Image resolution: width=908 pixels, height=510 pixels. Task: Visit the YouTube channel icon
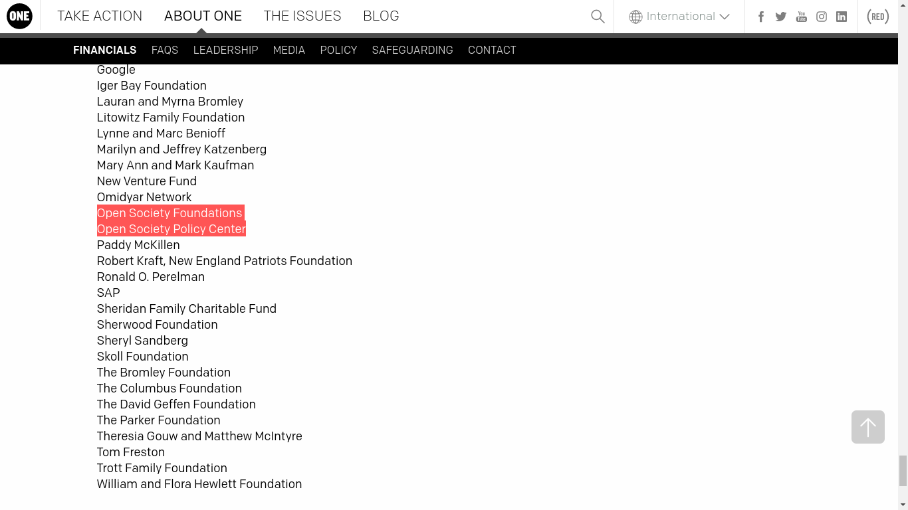click(x=802, y=17)
